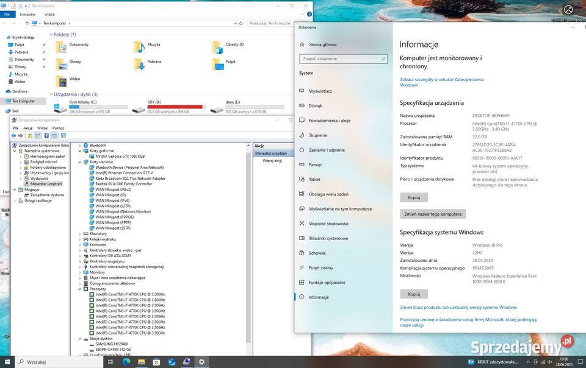The image size is (586, 368).
Task: Open the Akcja menu in Zarządzanie komputerem
Action: 28,128
